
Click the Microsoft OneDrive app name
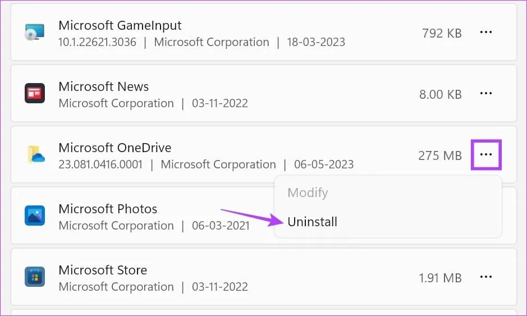click(x=115, y=148)
